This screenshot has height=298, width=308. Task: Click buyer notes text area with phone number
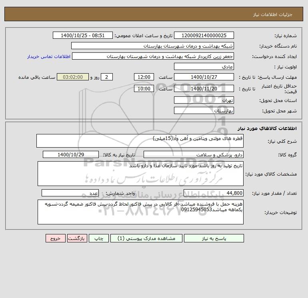(x=140, y=212)
